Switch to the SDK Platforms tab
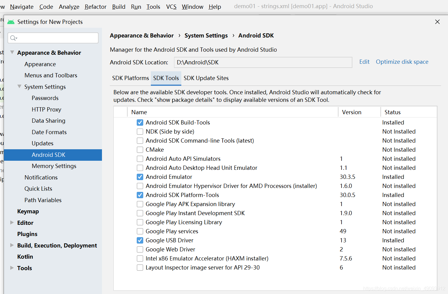The height and width of the screenshot is (294, 448). click(131, 78)
